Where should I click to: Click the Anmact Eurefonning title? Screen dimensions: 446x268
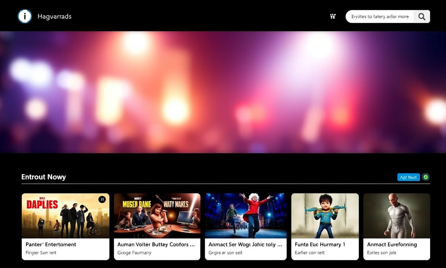pos(392,245)
